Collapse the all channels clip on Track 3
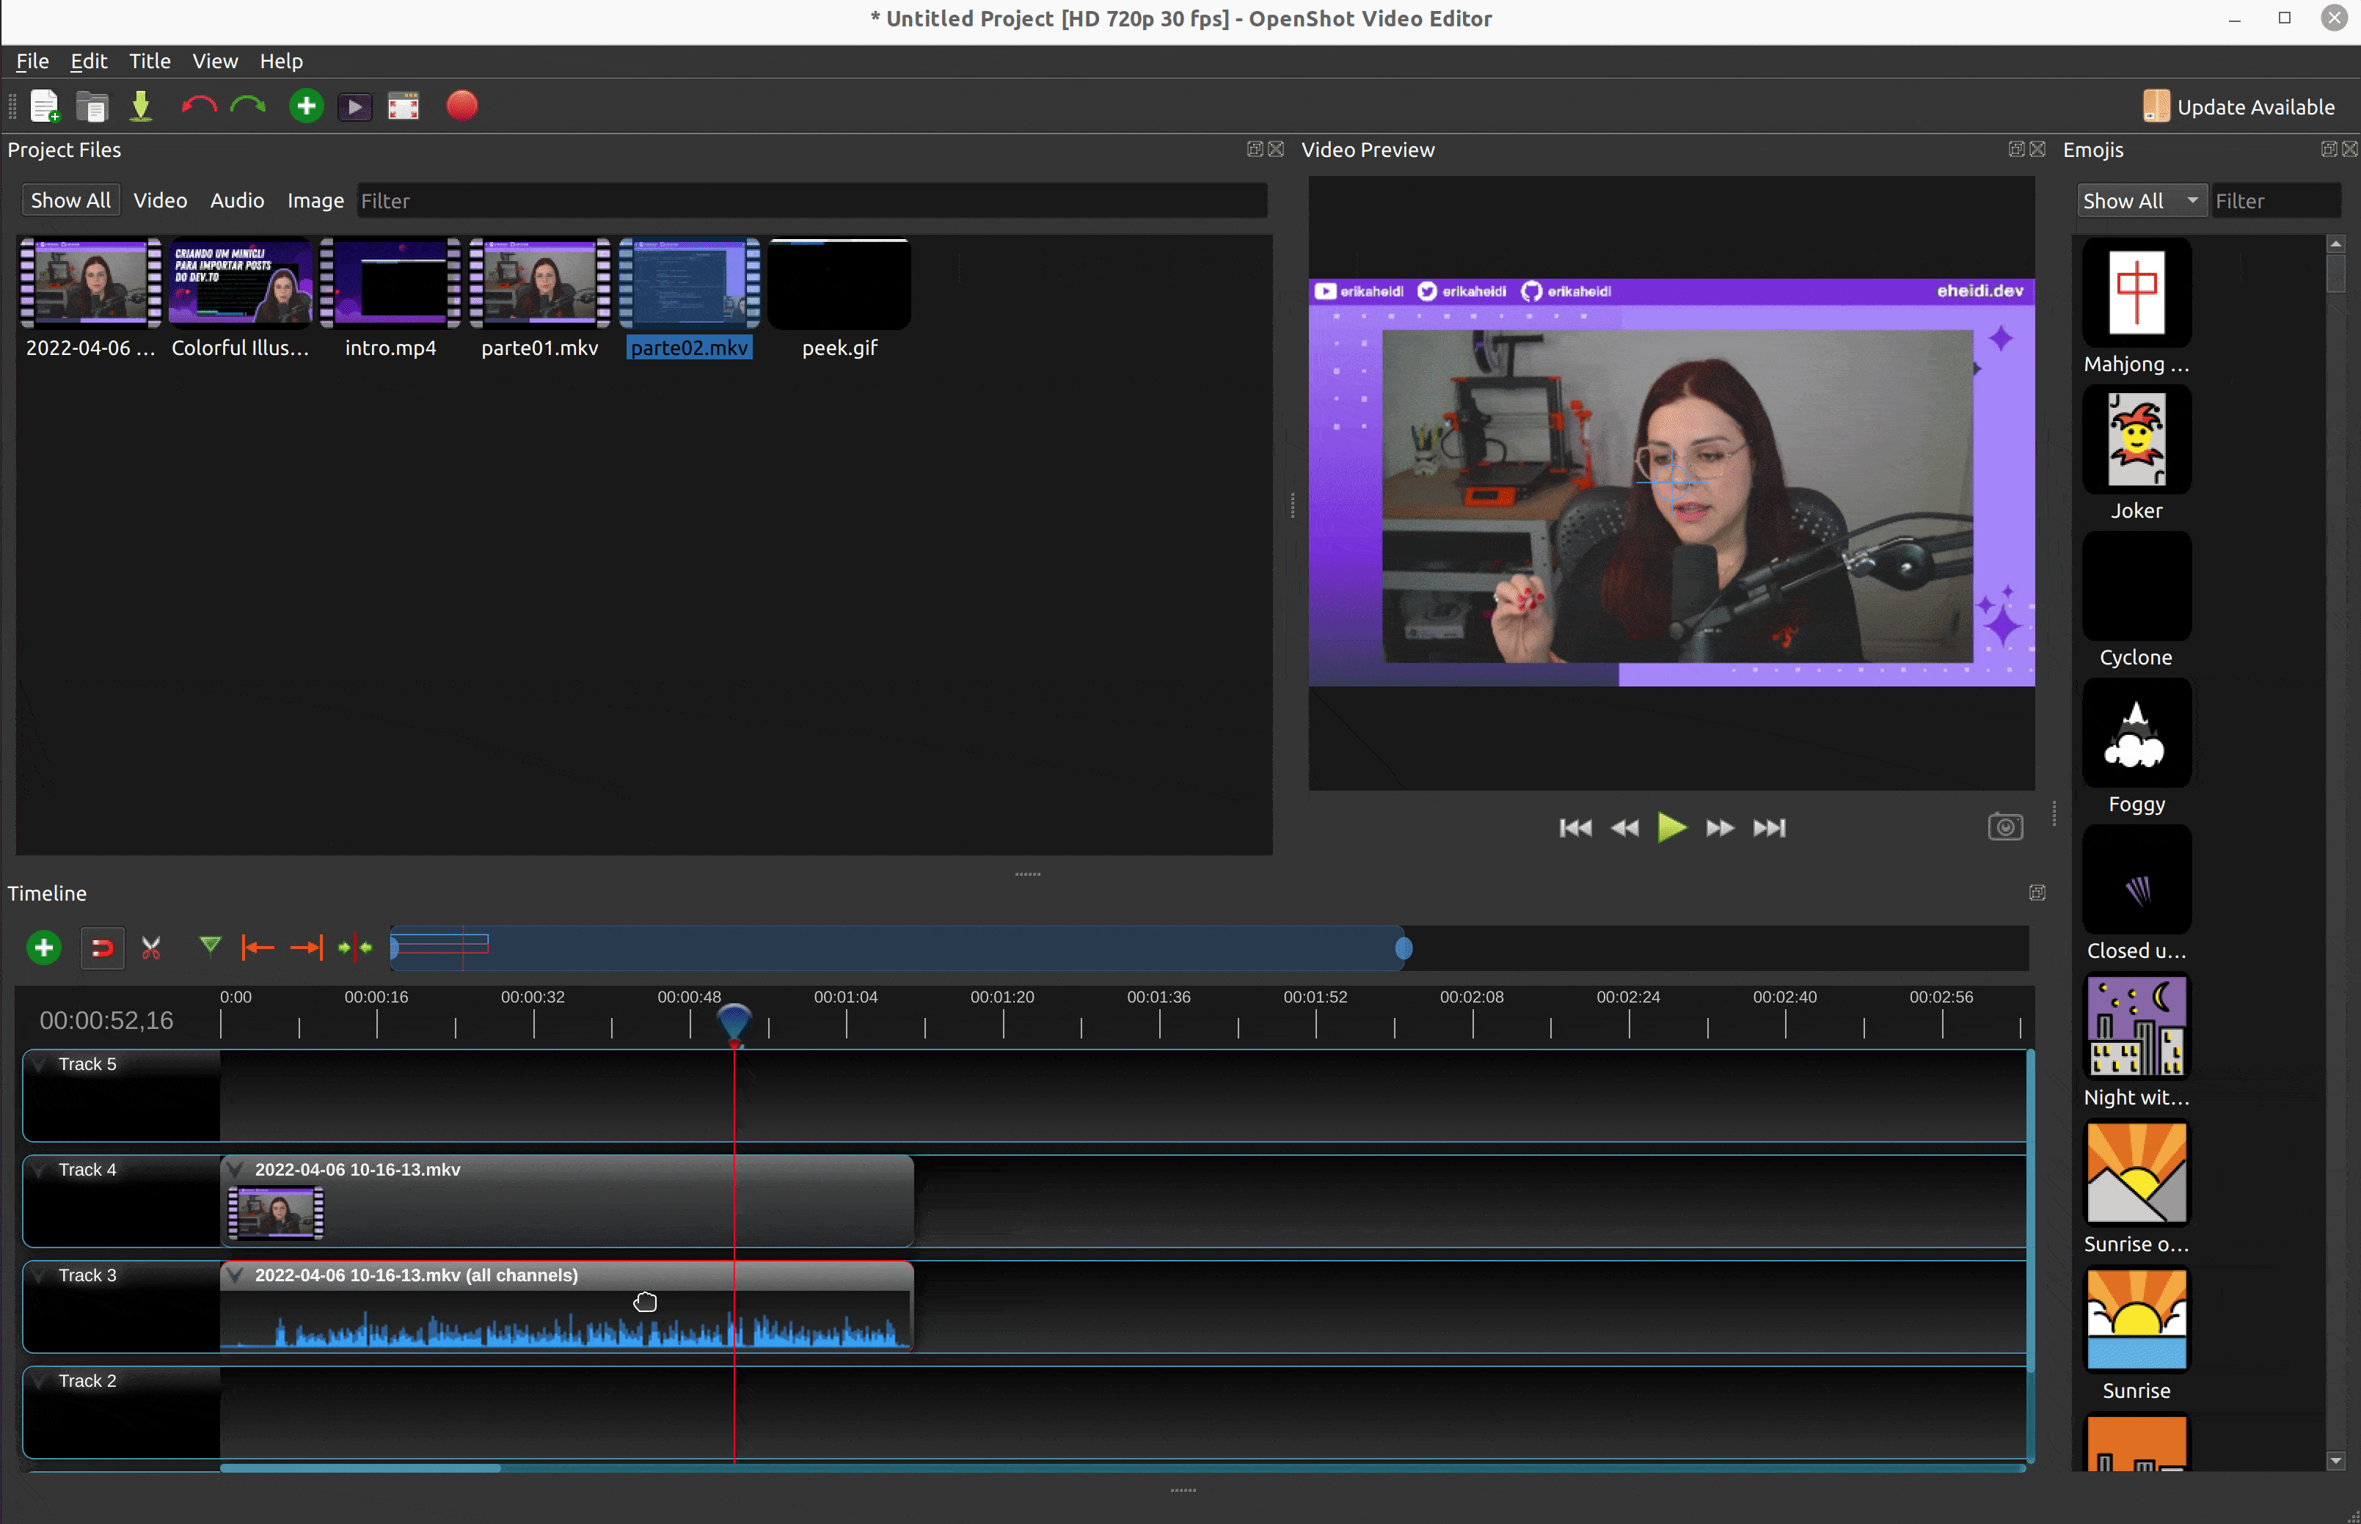 click(236, 1275)
